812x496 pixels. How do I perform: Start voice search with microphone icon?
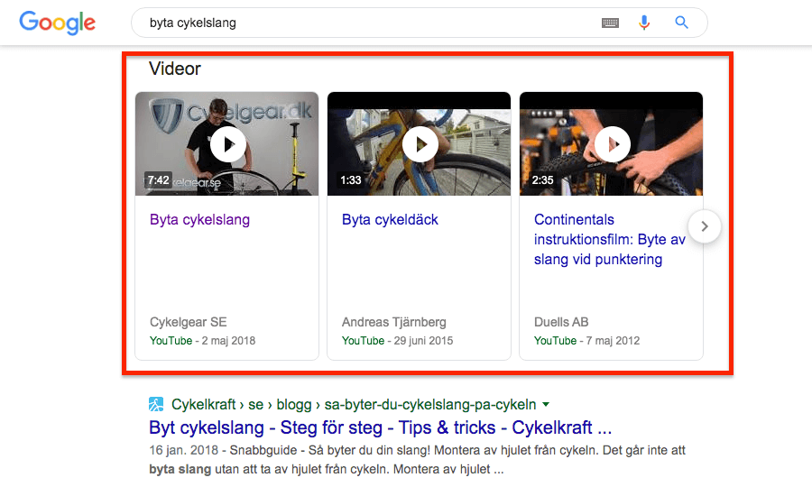(644, 23)
